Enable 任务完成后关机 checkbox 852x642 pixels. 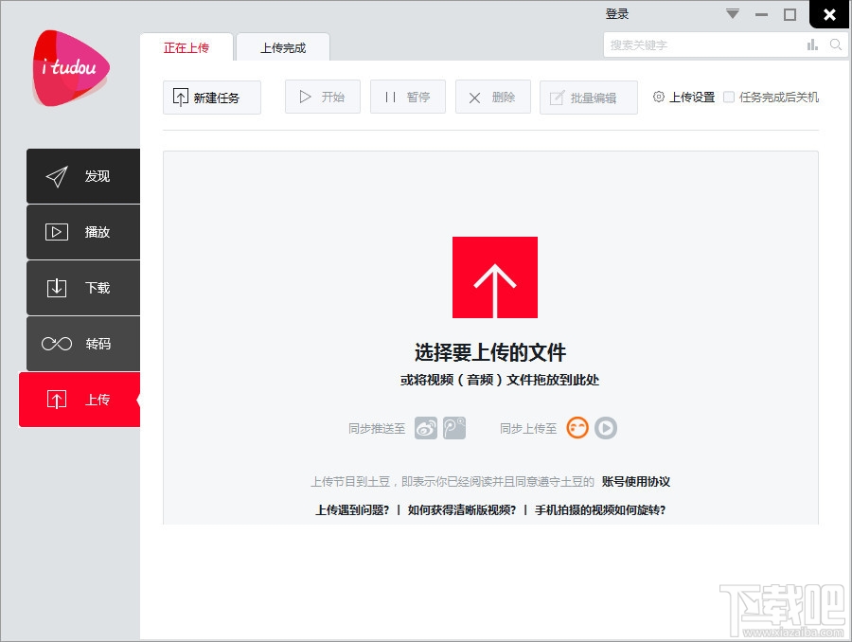[729, 98]
